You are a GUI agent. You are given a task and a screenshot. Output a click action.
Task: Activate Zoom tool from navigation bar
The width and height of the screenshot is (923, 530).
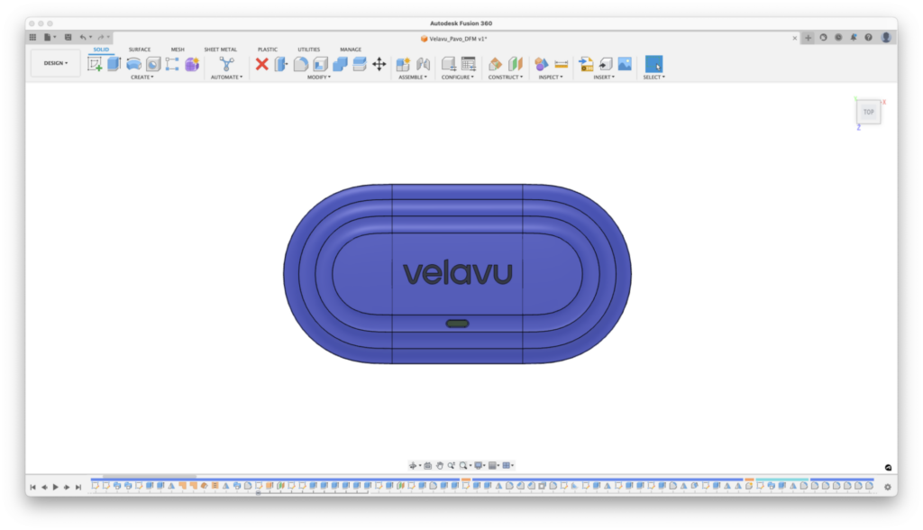[452, 464]
